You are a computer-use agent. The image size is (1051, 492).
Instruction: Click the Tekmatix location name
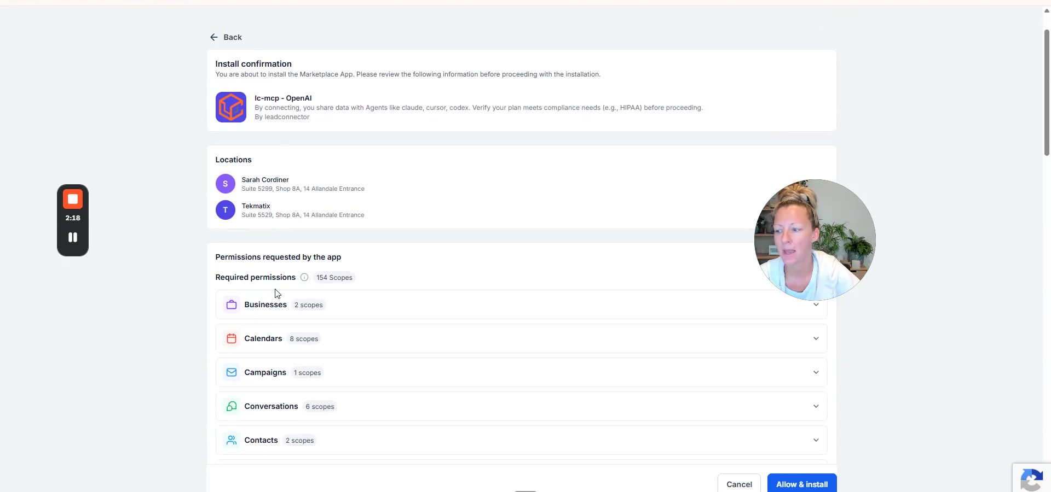pyautogui.click(x=256, y=206)
